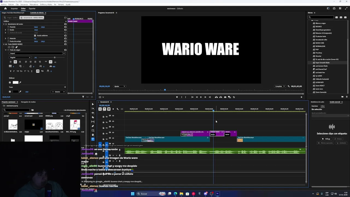Create new custom bin in Effects panel
350x197 pixels.
342,97
